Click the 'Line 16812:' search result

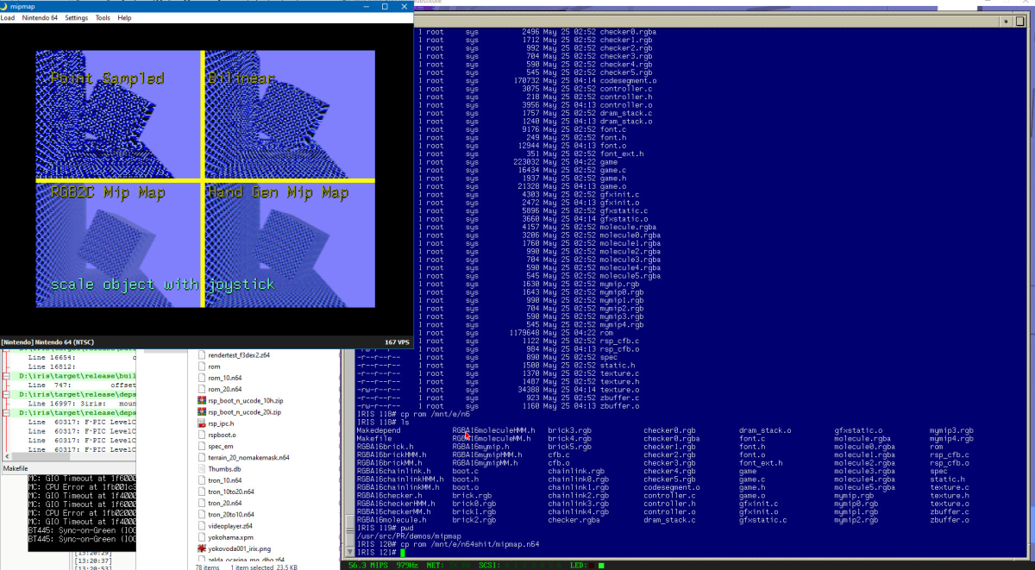pos(50,366)
